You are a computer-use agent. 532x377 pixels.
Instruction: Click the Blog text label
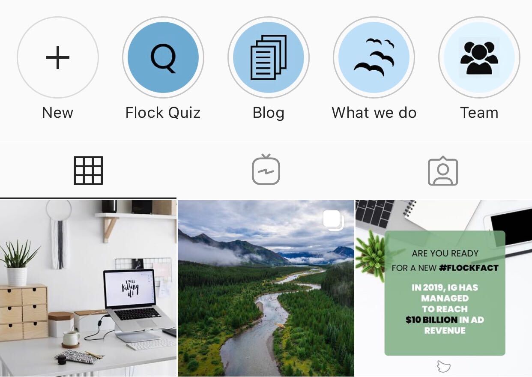(269, 113)
